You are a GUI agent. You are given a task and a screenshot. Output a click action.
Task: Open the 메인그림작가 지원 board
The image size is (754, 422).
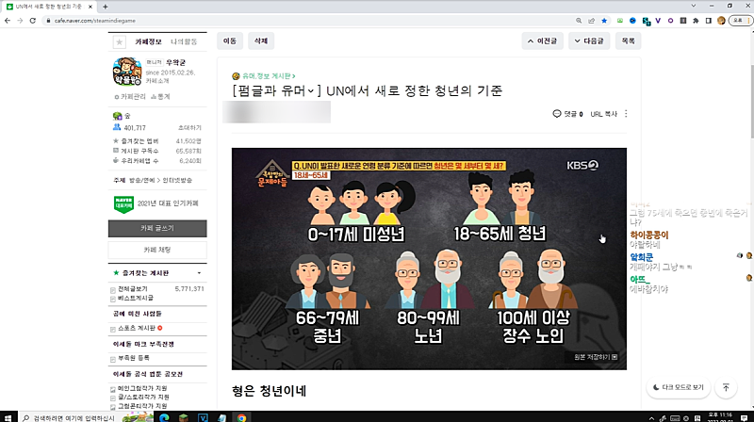pos(142,388)
